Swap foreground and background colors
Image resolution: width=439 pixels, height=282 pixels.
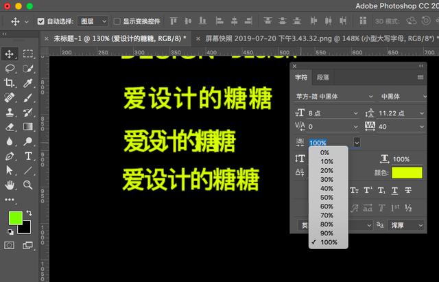[x=29, y=213]
